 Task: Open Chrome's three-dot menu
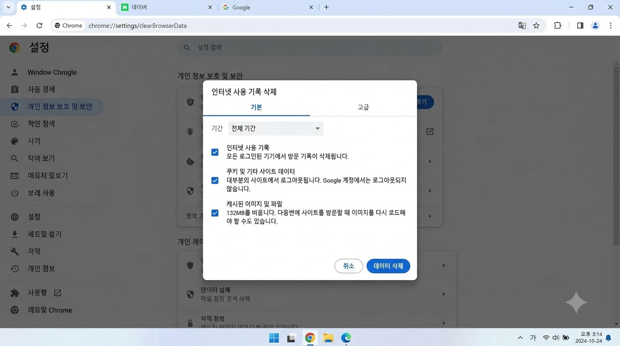click(611, 26)
